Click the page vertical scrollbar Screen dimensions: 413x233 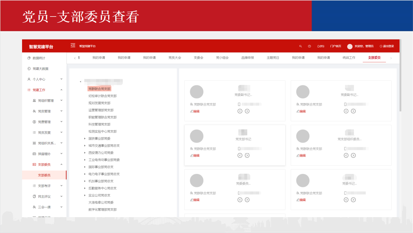pyautogui.click(x=400, y=97)
